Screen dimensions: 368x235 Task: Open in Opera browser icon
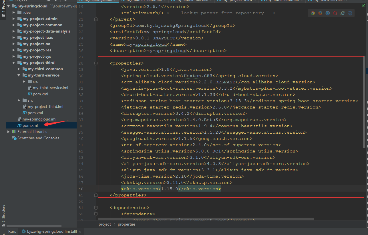pyautogui.click(x=335, y=13)
